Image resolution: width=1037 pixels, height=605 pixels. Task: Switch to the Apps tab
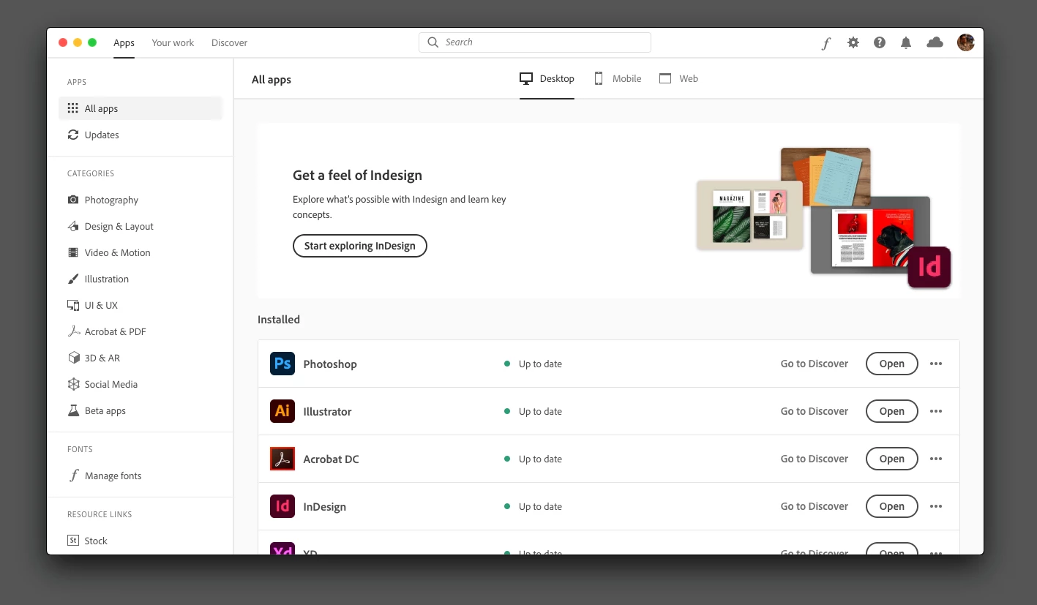pos(124,42)
